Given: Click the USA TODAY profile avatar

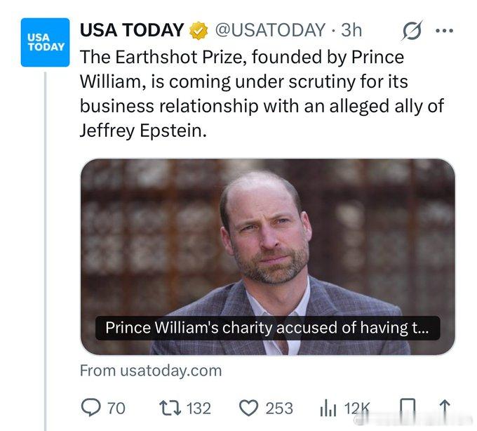Looking at the screenshot, I should [46, 42].
